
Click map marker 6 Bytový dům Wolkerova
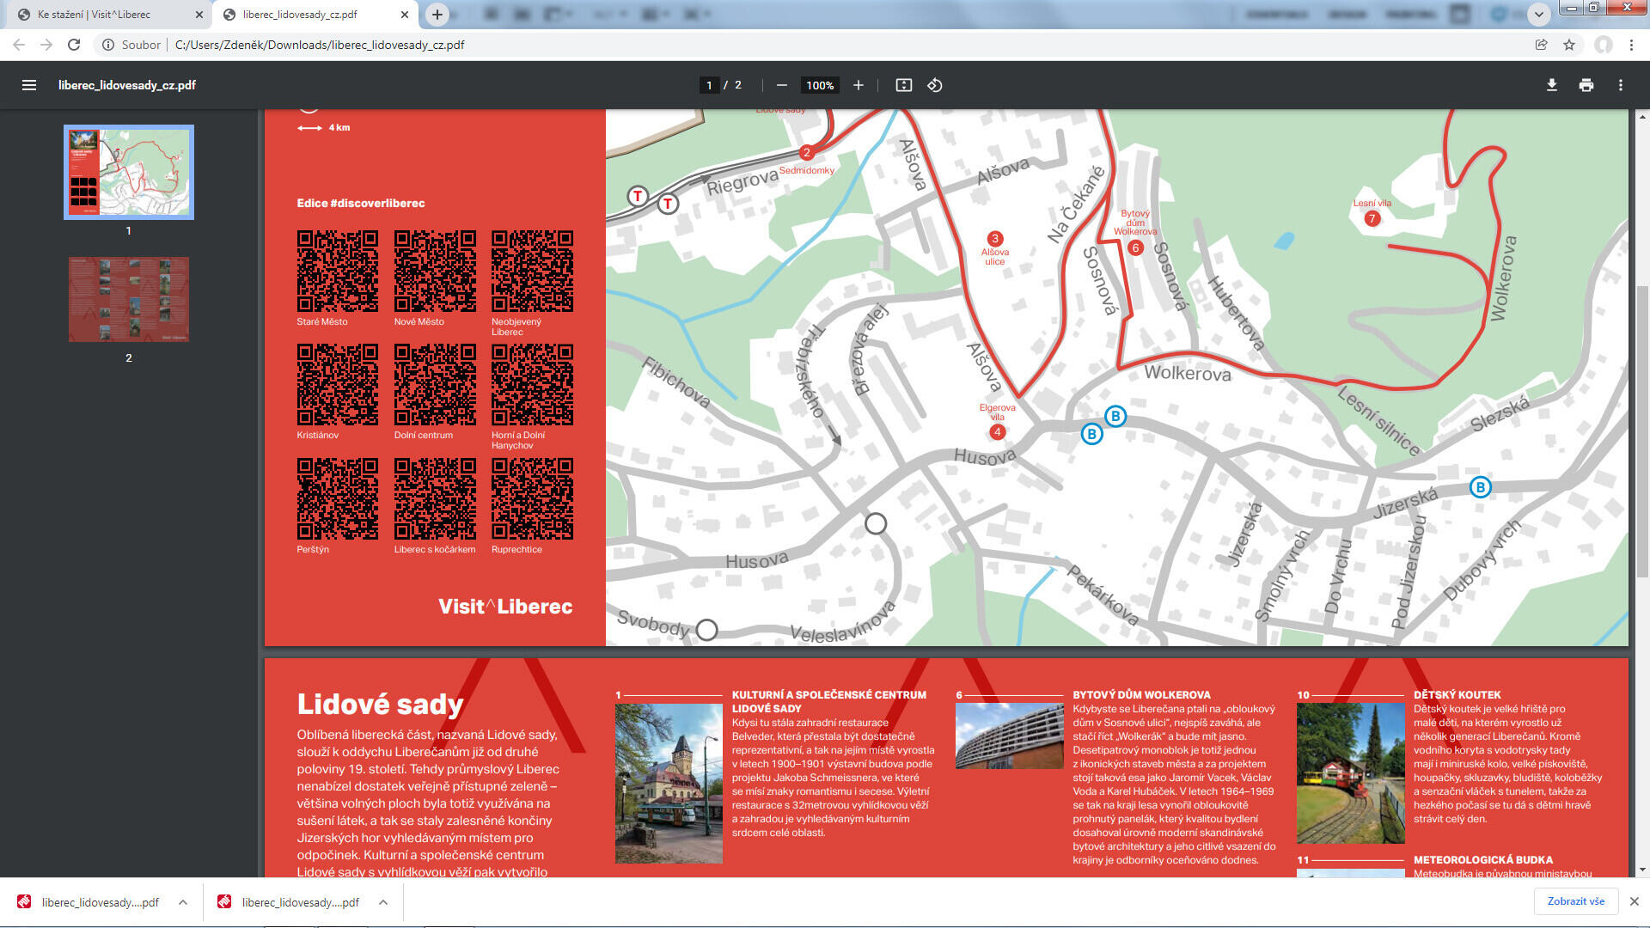click(1135, 248)
